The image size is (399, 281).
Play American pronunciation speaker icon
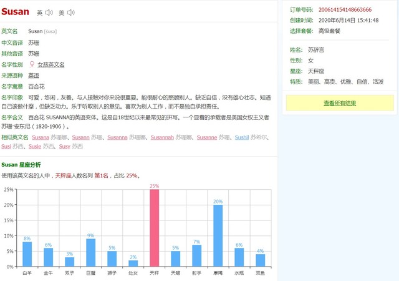71,12
